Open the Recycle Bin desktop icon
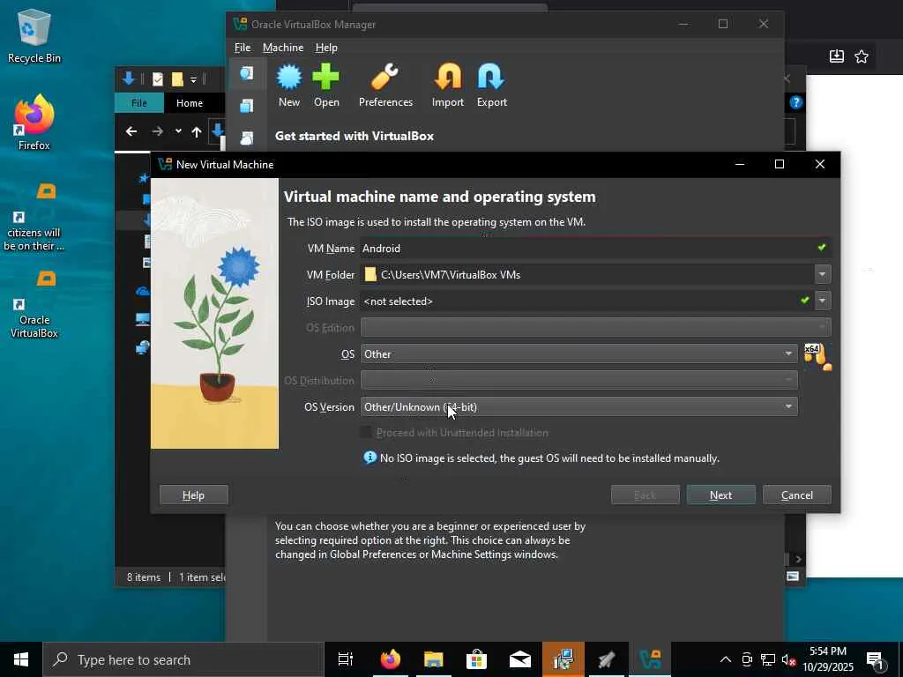This screenshot has width=903, height=677. [x=34, y=35]
